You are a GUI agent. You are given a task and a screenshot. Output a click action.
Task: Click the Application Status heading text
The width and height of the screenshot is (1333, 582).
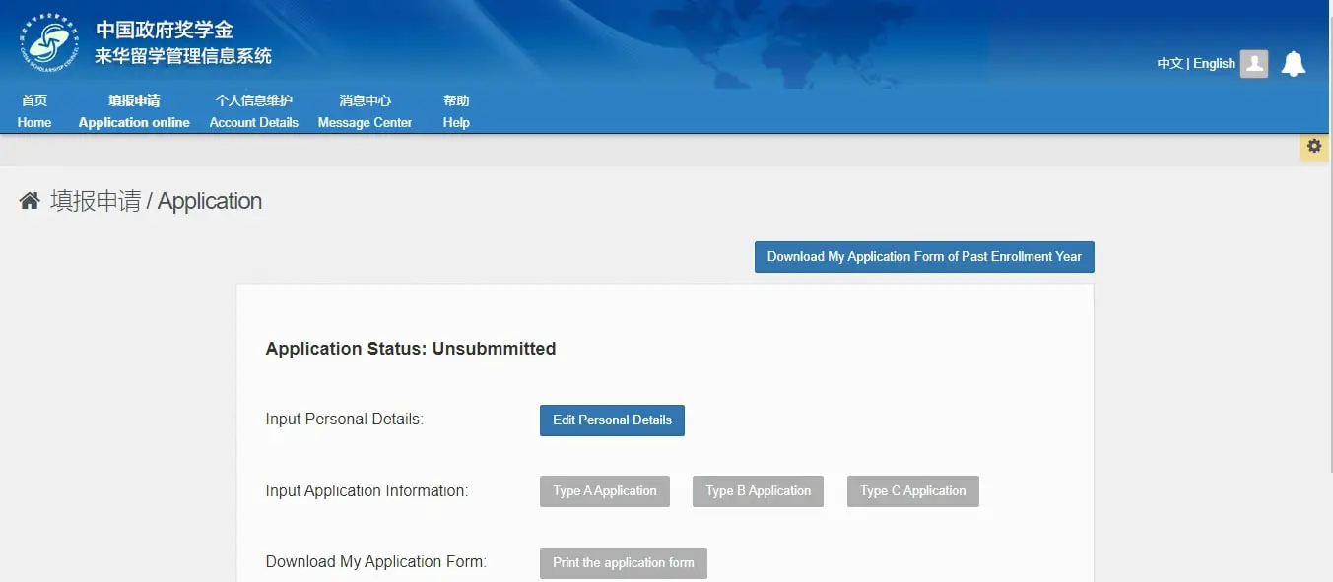tap(411, 349)
